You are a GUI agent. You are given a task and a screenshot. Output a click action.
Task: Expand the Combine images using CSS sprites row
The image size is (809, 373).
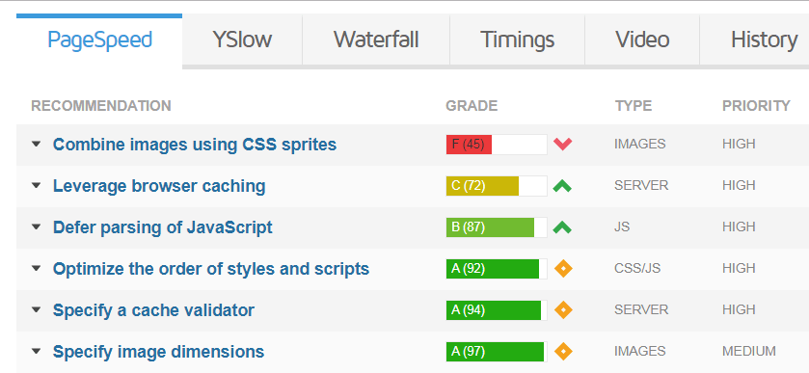click(36, 145)
